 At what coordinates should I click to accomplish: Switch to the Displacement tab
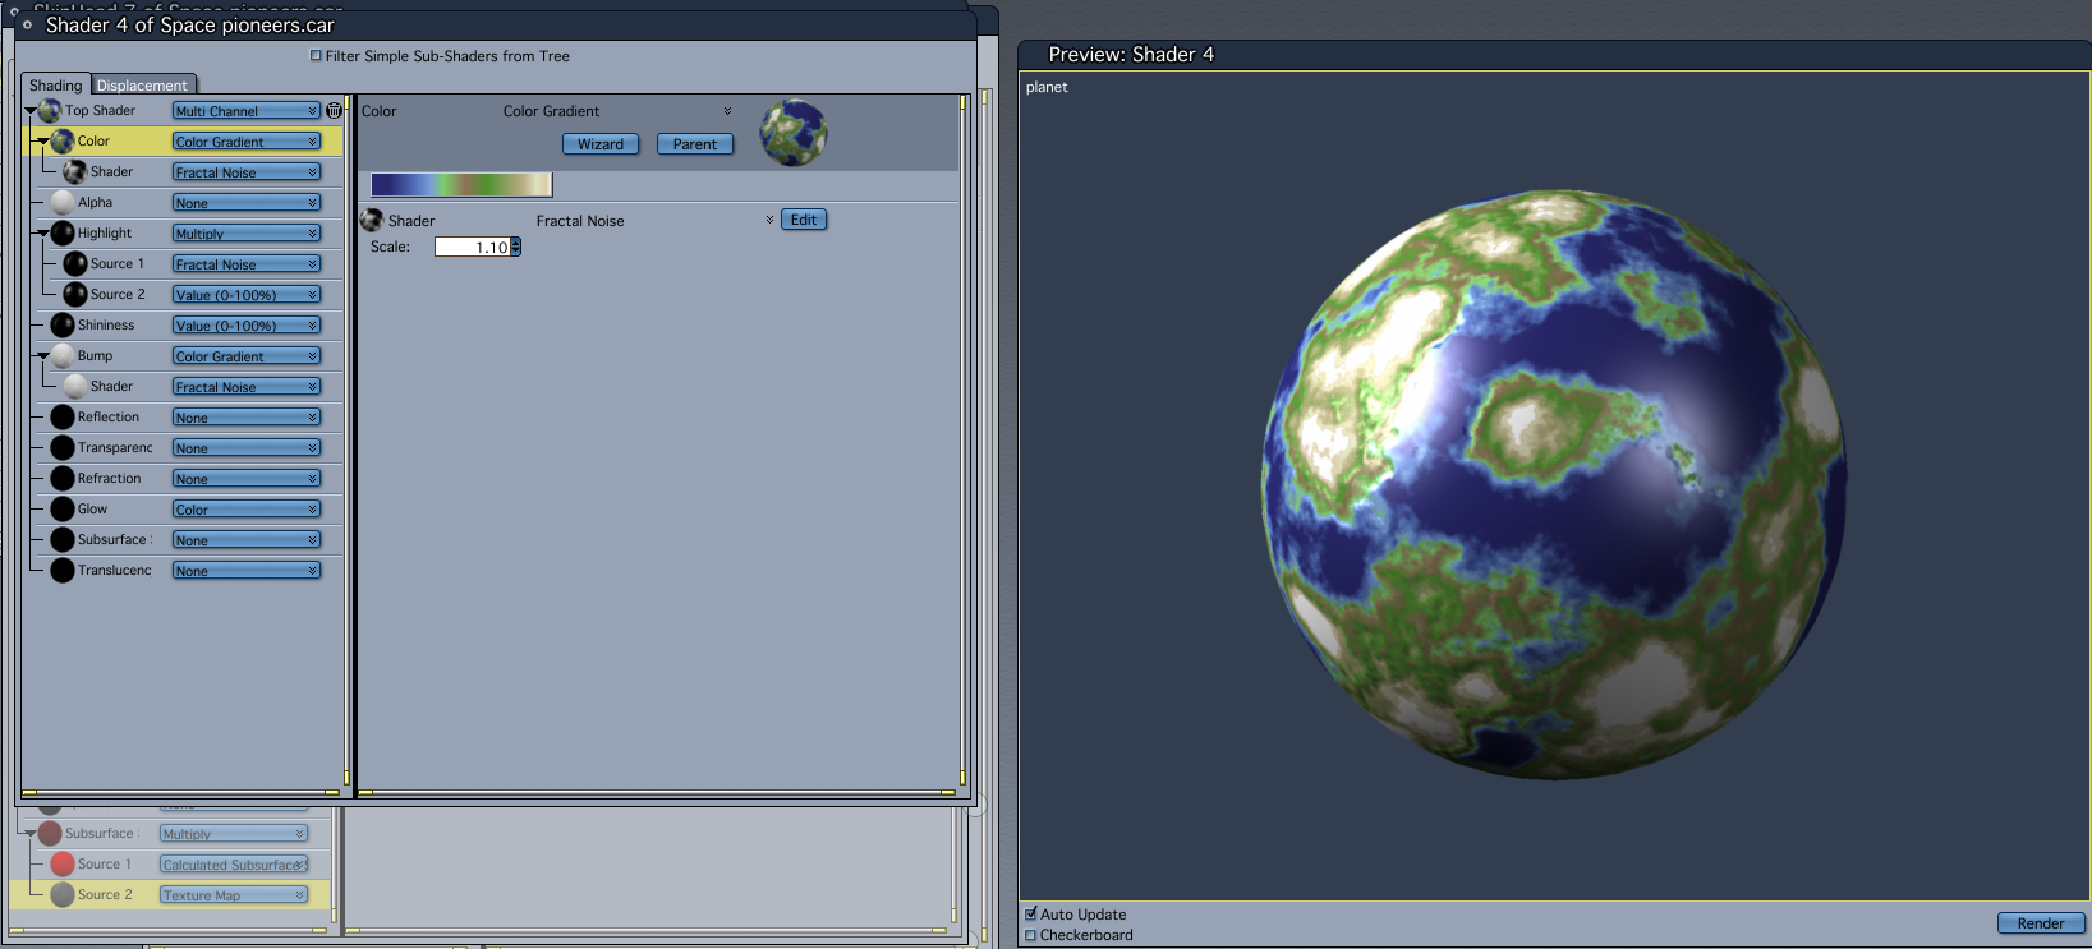pos(142,85)
